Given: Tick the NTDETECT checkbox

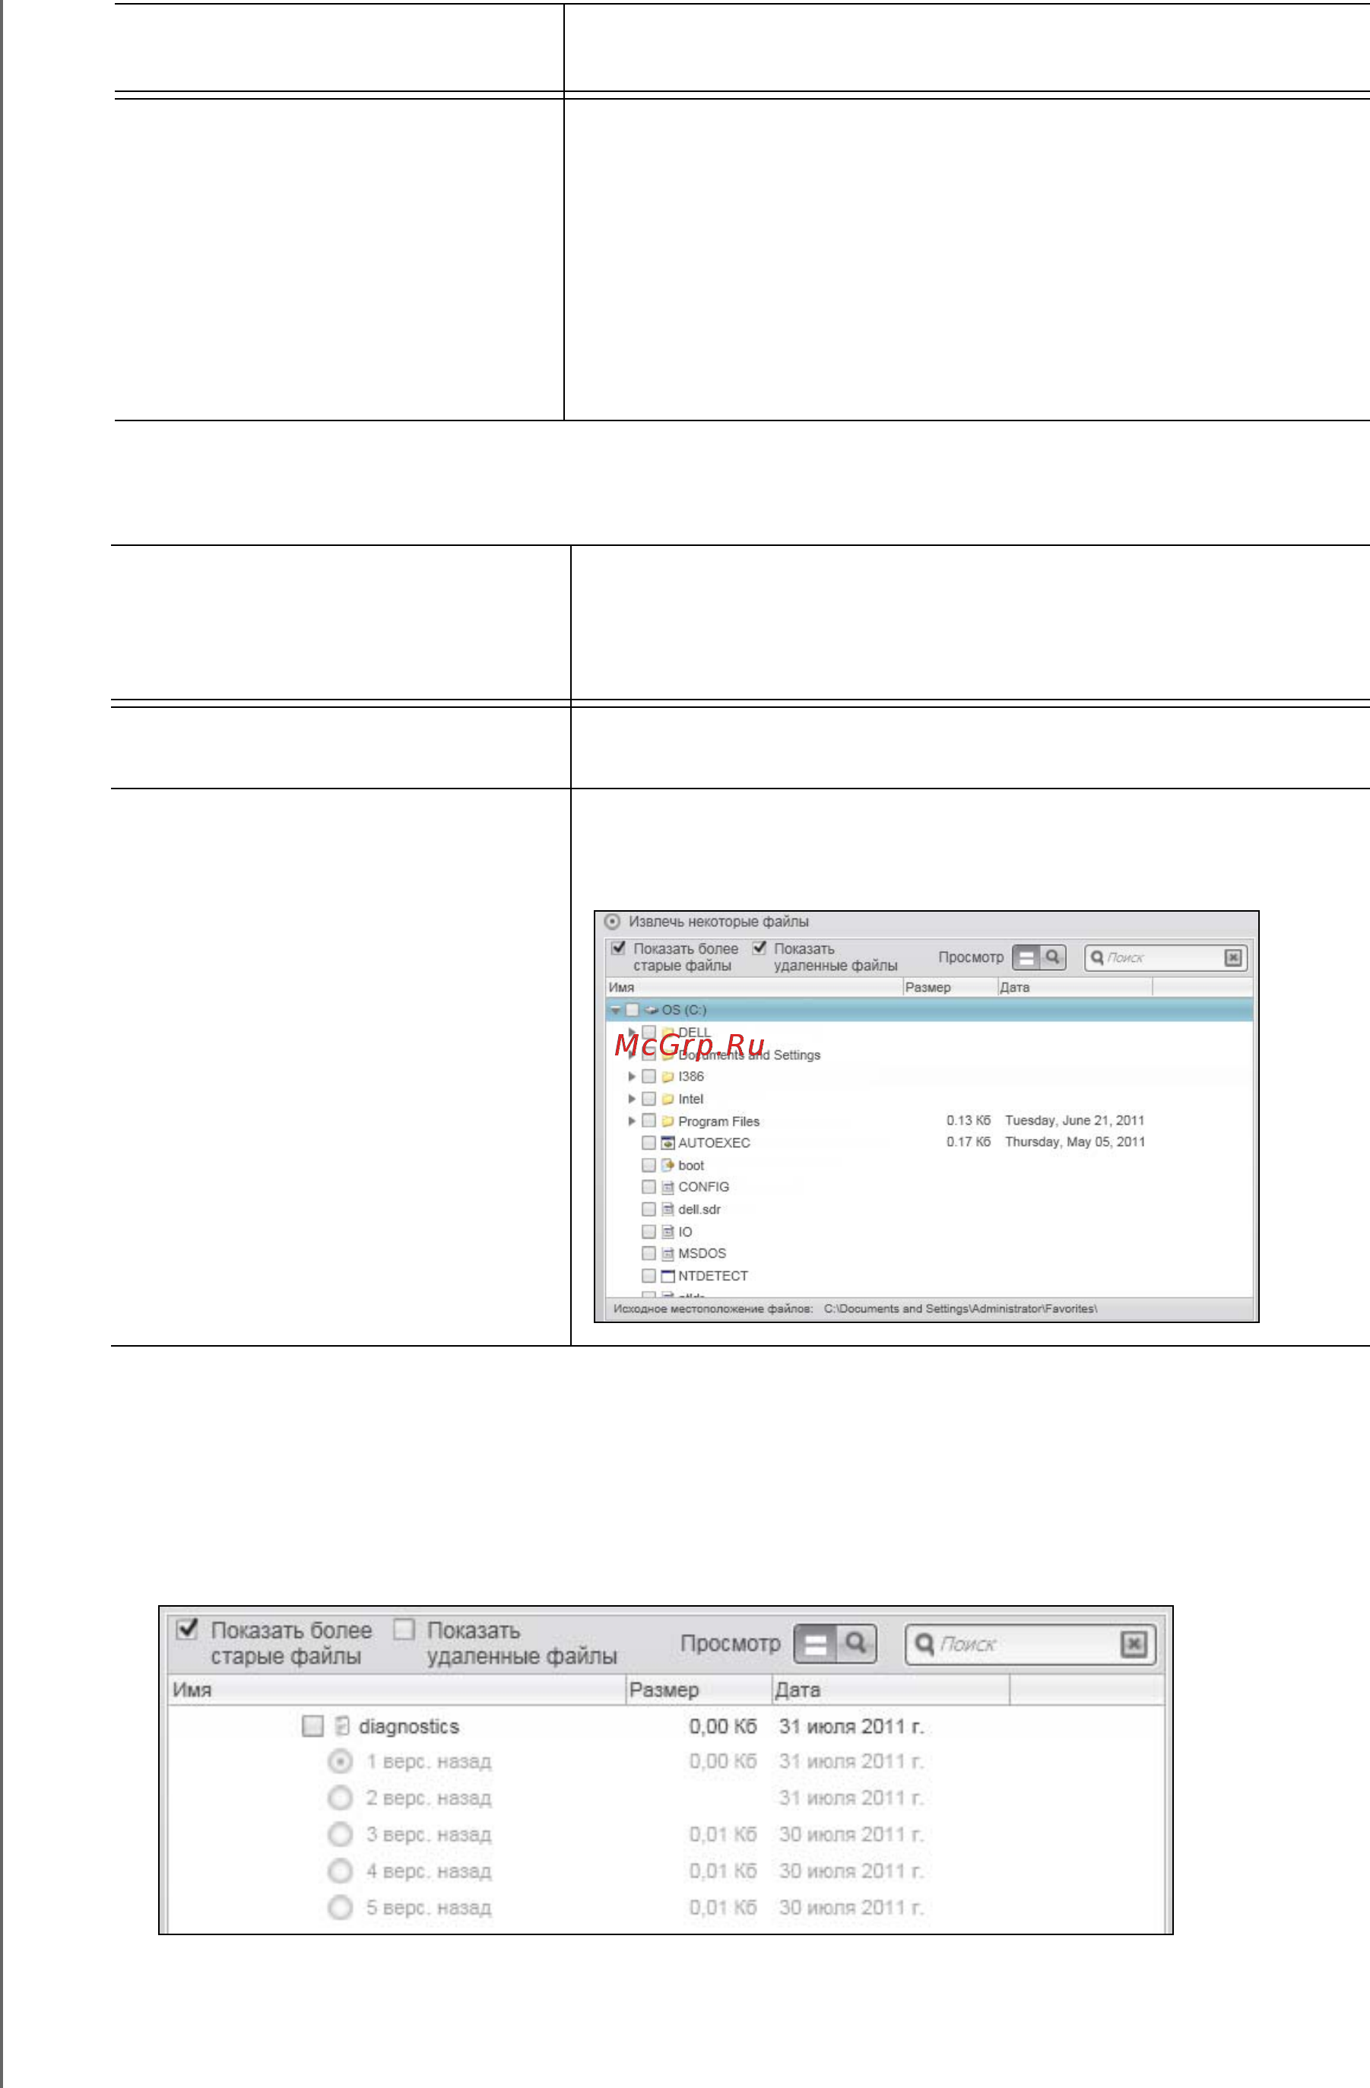Looking at the screenshot, I should pos(649,1276).
